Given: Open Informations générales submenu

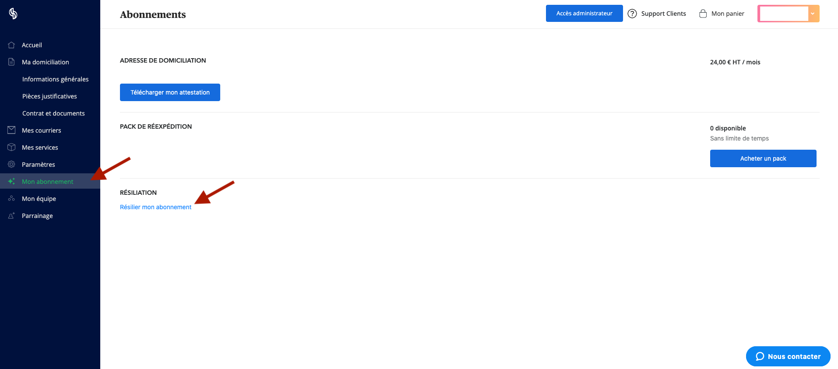Looking at the screenshot, I should pos(55,79).
